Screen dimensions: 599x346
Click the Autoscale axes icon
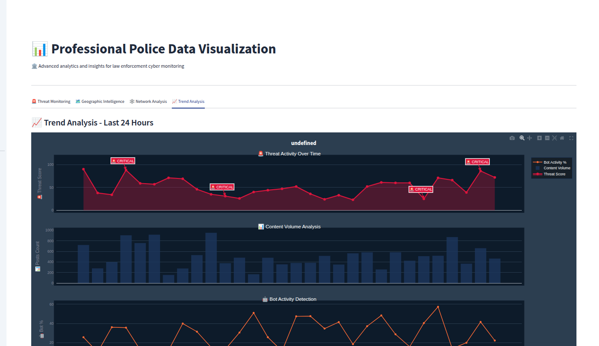click(554, 138)
